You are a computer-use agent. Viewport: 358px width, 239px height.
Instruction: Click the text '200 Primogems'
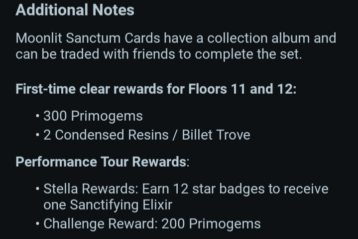[x=211, y=224]
